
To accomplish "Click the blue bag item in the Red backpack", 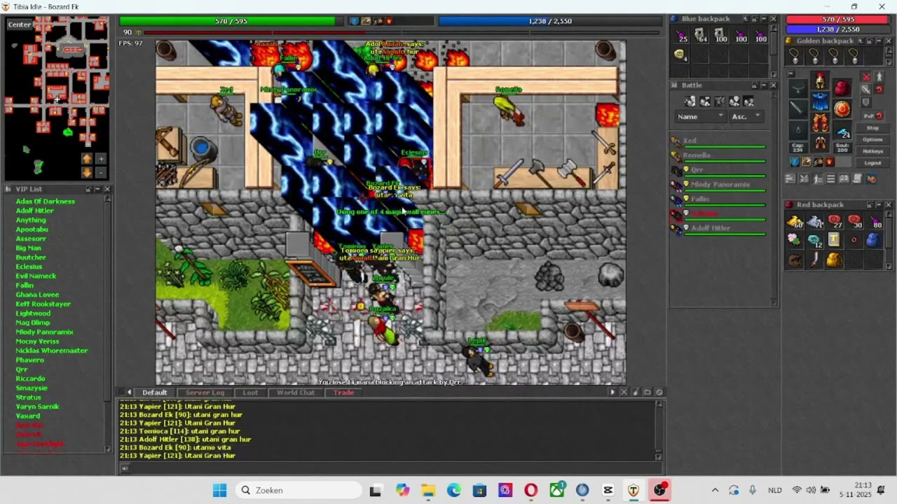I will [x=873, y=239].
